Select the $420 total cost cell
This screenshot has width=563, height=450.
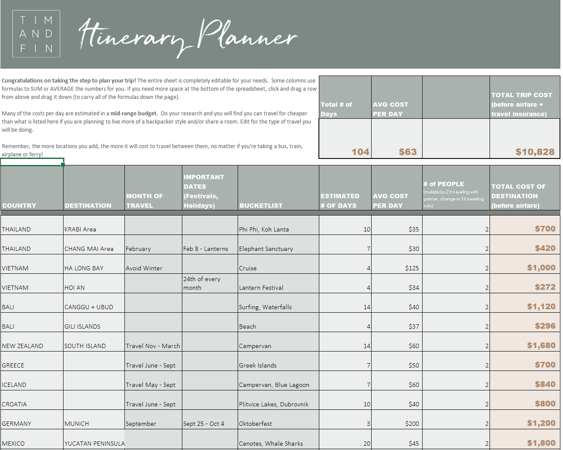click(x=525, y=244)
